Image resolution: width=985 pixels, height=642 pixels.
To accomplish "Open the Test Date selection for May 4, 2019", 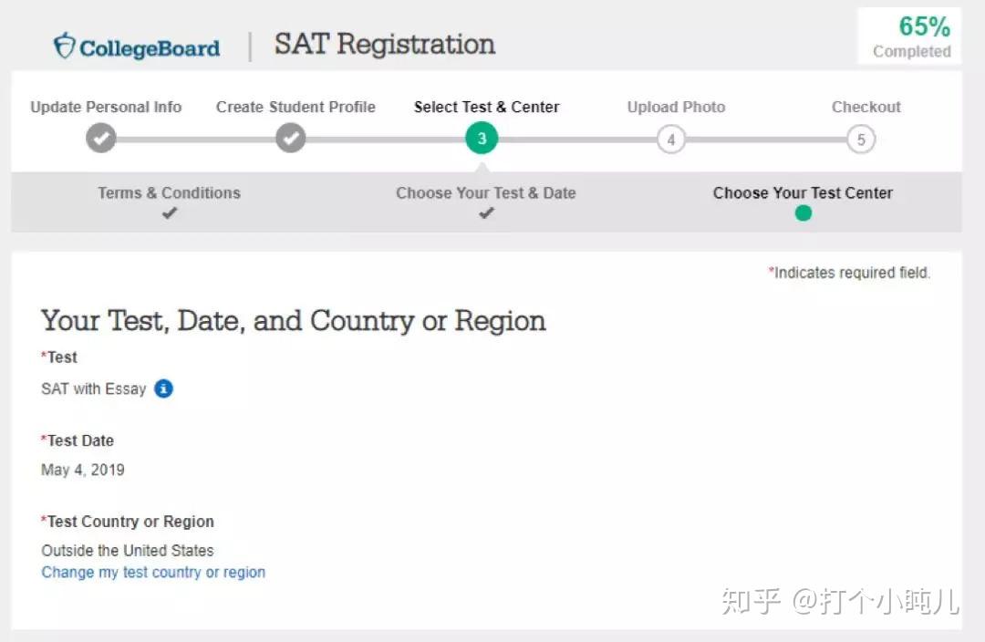I will (x=83, y=470).
